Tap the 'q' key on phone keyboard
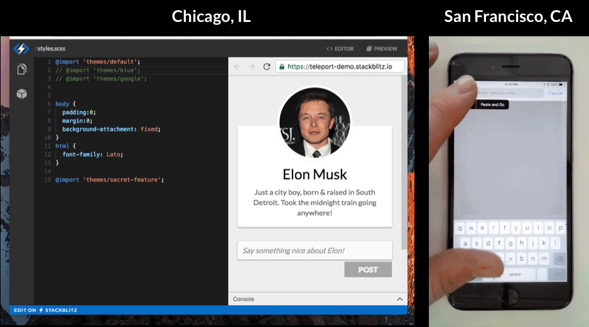The image size is (589, 327). 460,228
